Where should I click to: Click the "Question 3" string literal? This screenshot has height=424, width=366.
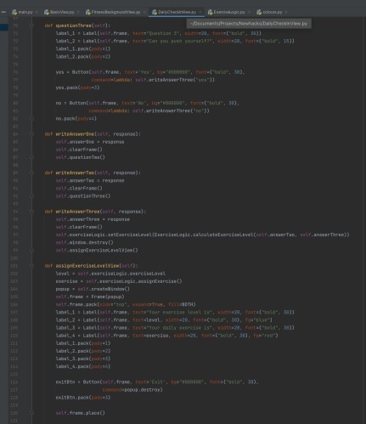[x=163, y=33]
